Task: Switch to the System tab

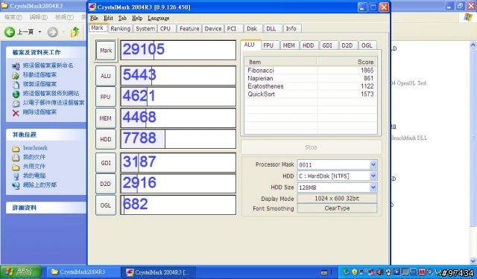Action: (145, 28)
